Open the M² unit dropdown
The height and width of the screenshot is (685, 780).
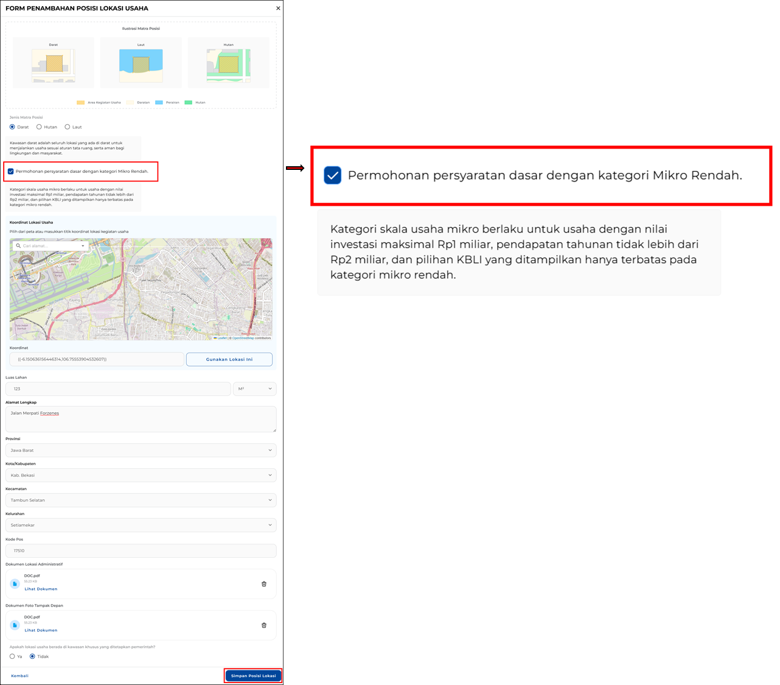254,389
